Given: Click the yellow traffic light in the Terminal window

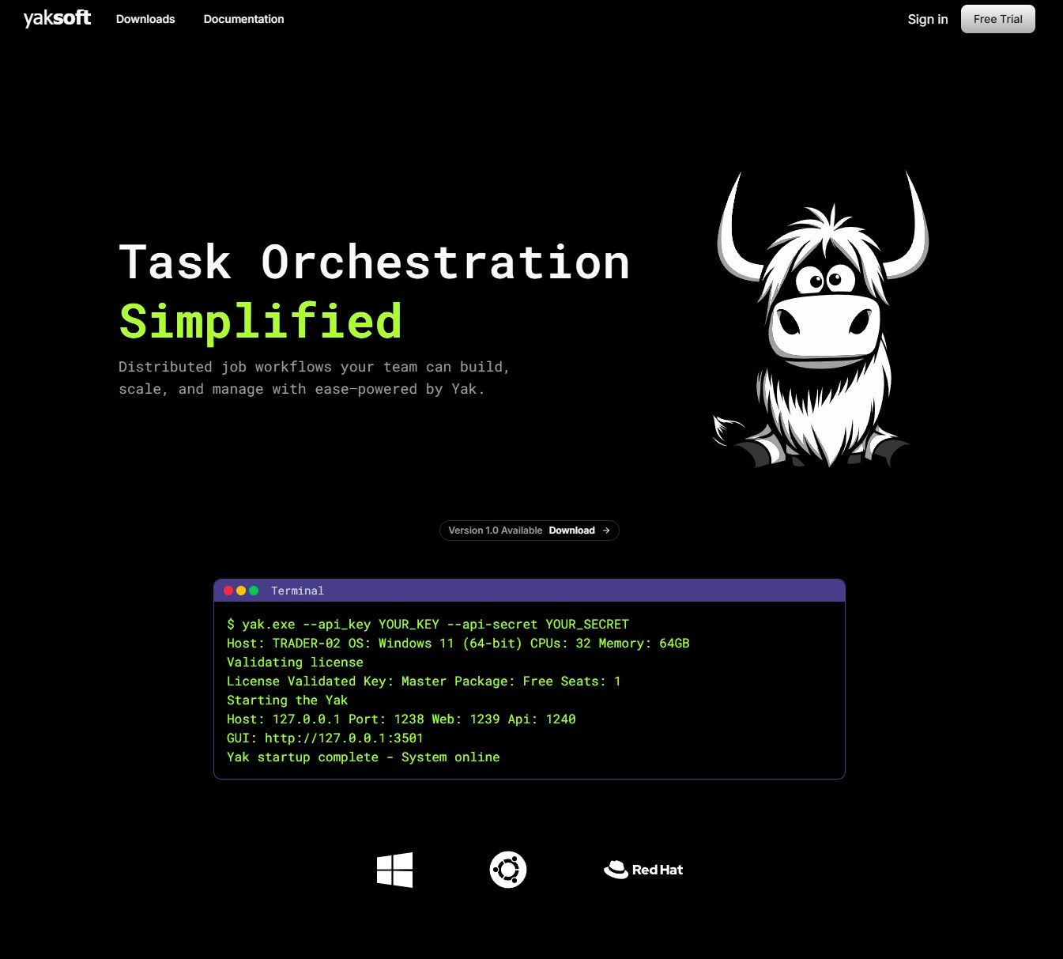Looking at the screenshot, I should point(240,590).
